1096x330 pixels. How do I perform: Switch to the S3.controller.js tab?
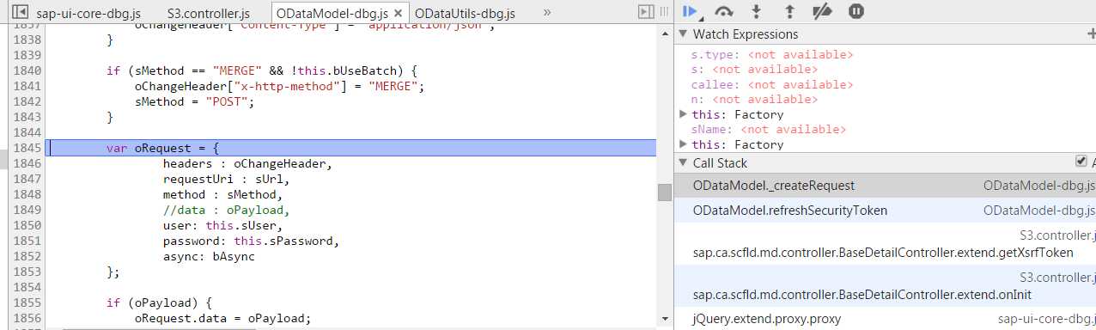coord(208,14)
